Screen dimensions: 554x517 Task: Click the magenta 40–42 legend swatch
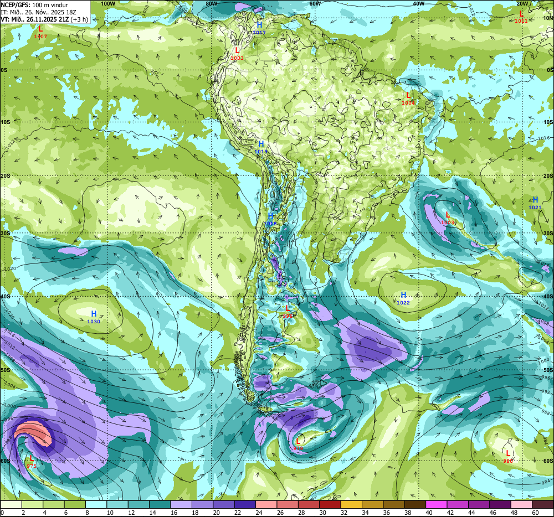point(437,504)
